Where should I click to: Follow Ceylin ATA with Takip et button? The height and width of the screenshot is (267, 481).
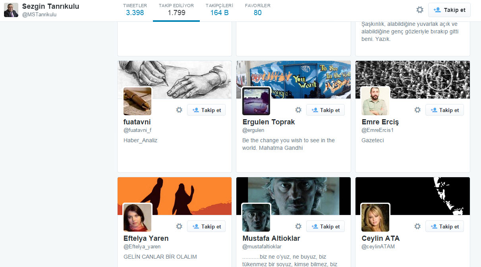click(444, 226)
